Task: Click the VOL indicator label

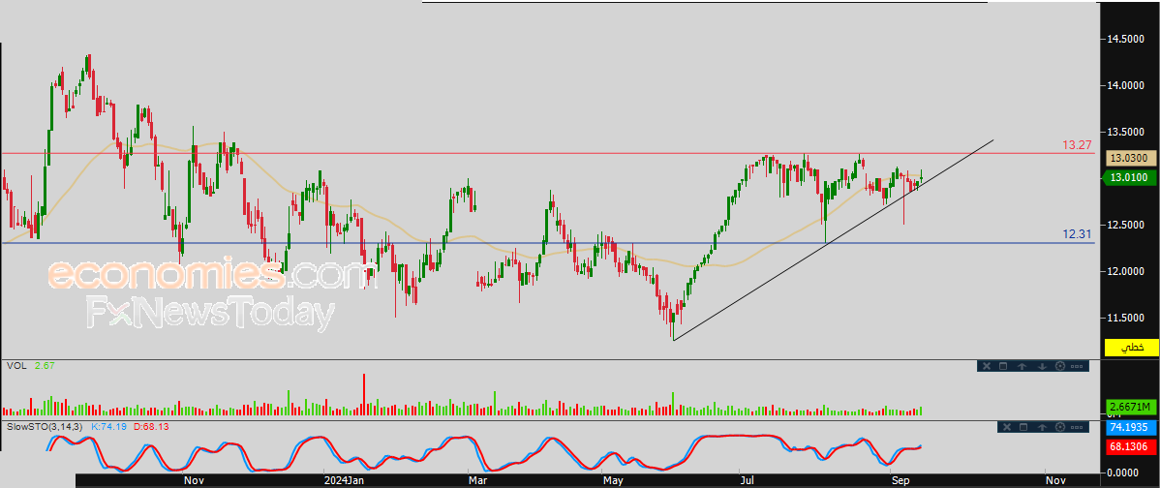Action: (16, 366)
